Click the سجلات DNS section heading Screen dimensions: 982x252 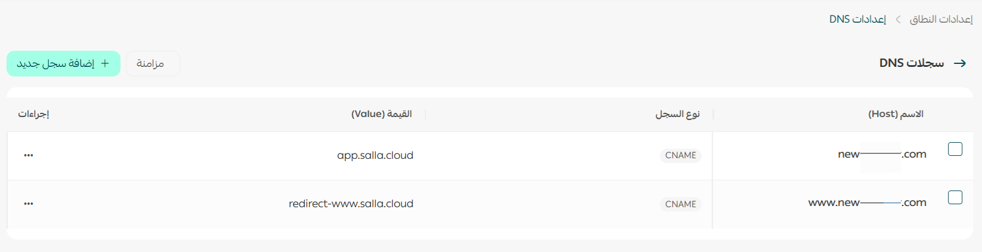912,63
